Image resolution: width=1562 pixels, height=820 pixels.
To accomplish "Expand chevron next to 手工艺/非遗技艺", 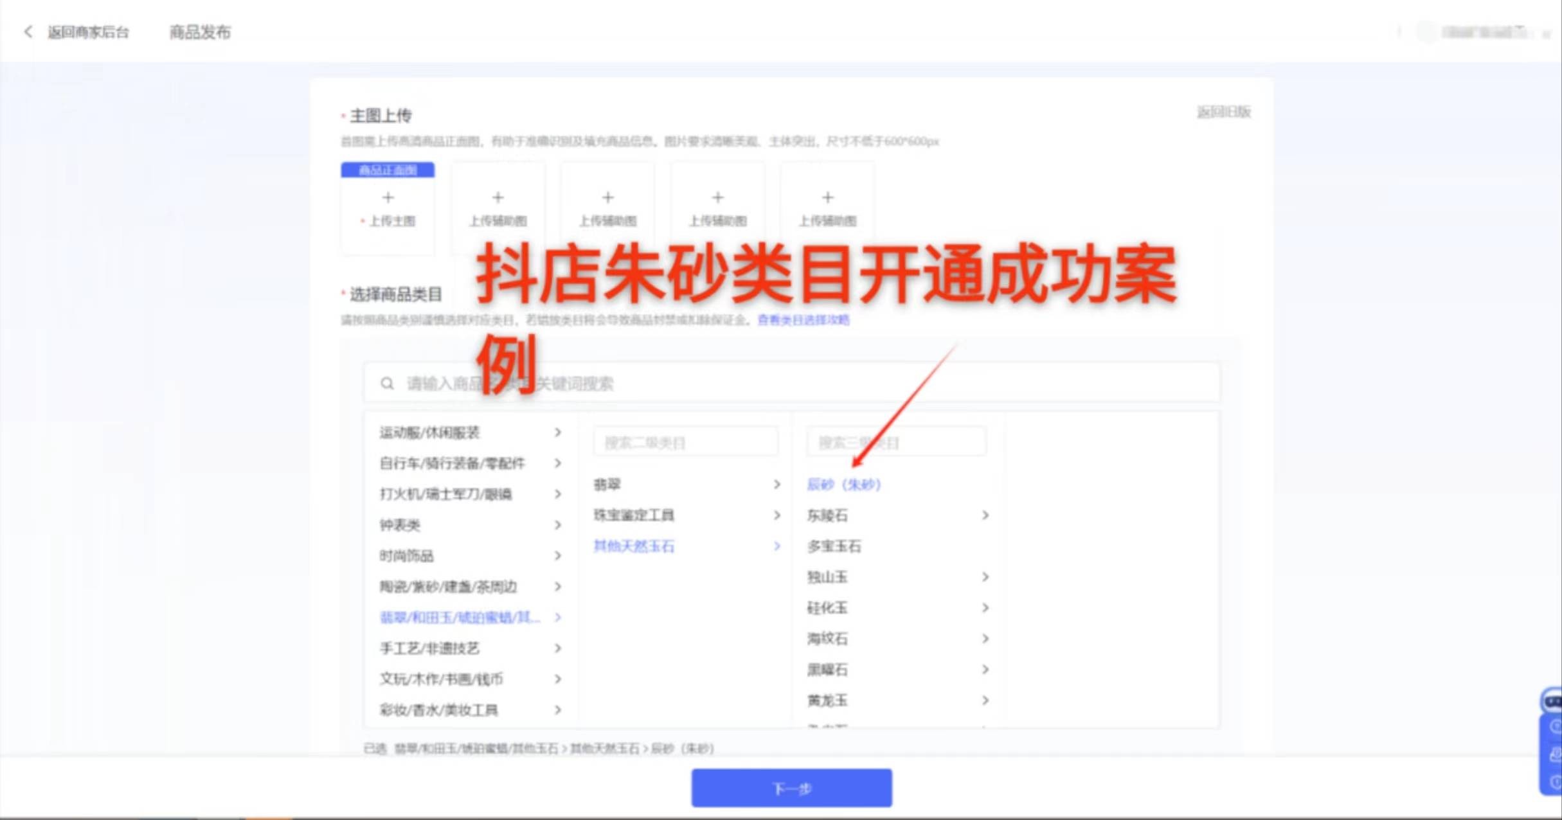I will pos(558,648).
